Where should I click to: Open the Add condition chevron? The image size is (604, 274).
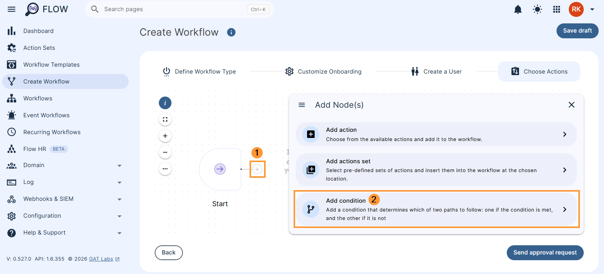565,209
